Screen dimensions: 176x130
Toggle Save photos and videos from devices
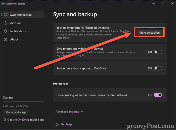[x=158, y=52]
